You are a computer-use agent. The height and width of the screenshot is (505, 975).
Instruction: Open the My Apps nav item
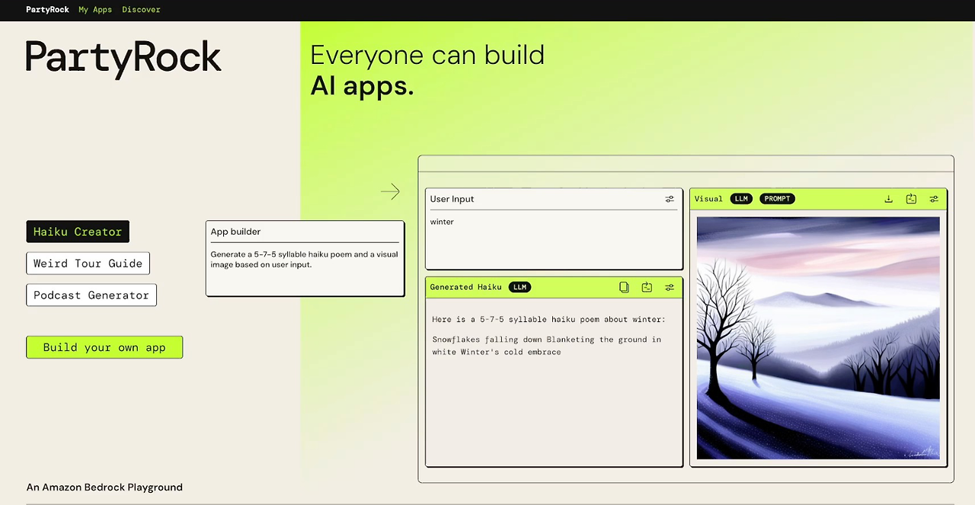(x=95, y=10)
